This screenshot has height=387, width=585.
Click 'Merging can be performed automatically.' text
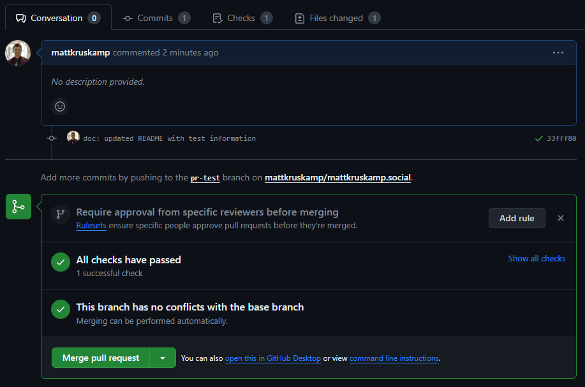tap(152, 321)
